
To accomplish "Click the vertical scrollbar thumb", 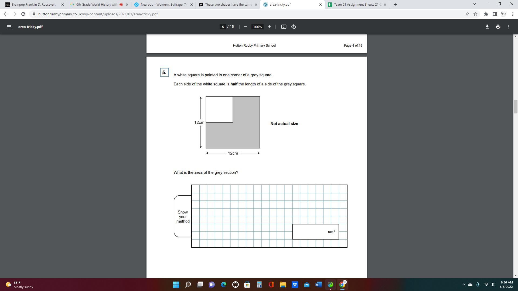I will [x=516, y=107].
